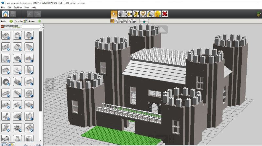Activate the Hinge tool
This screenshot has height=146, width=262.
coord(128,14)
